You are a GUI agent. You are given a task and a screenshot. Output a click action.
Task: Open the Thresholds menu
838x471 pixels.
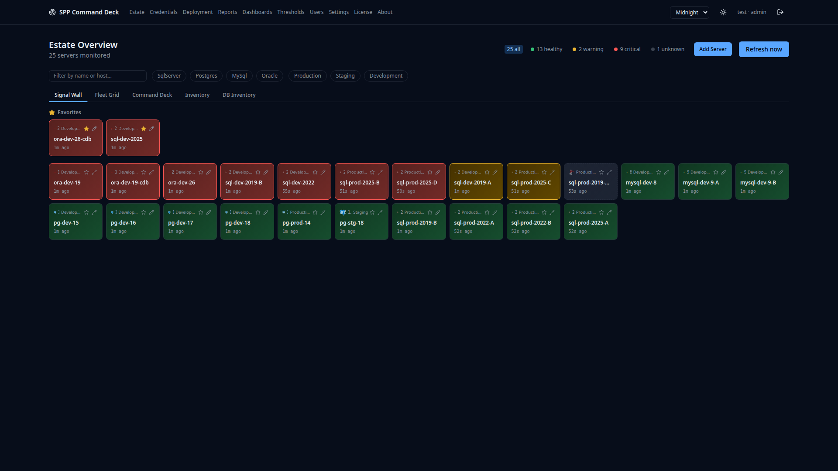pyautogui.click(x=291, y=12)
